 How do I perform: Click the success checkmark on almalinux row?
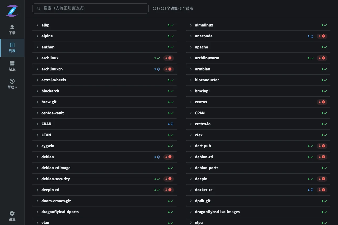click(x=325, y=25)
